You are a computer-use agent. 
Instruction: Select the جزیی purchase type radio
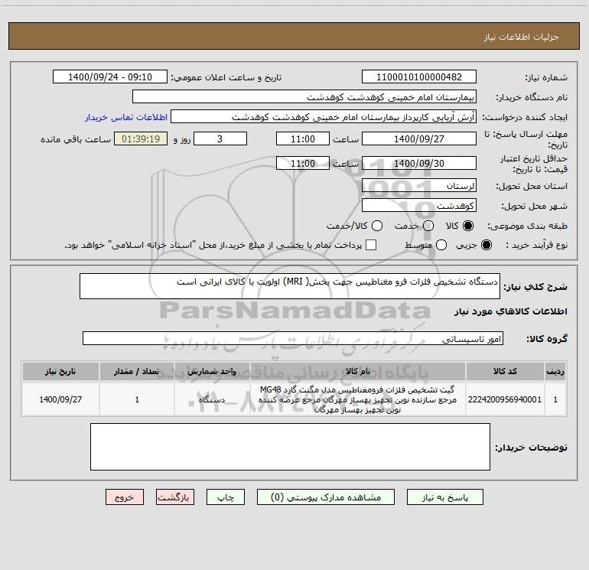(486, 245)
